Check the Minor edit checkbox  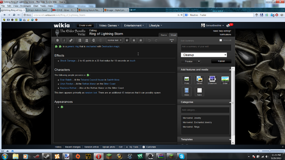click(x=221, y=40)
